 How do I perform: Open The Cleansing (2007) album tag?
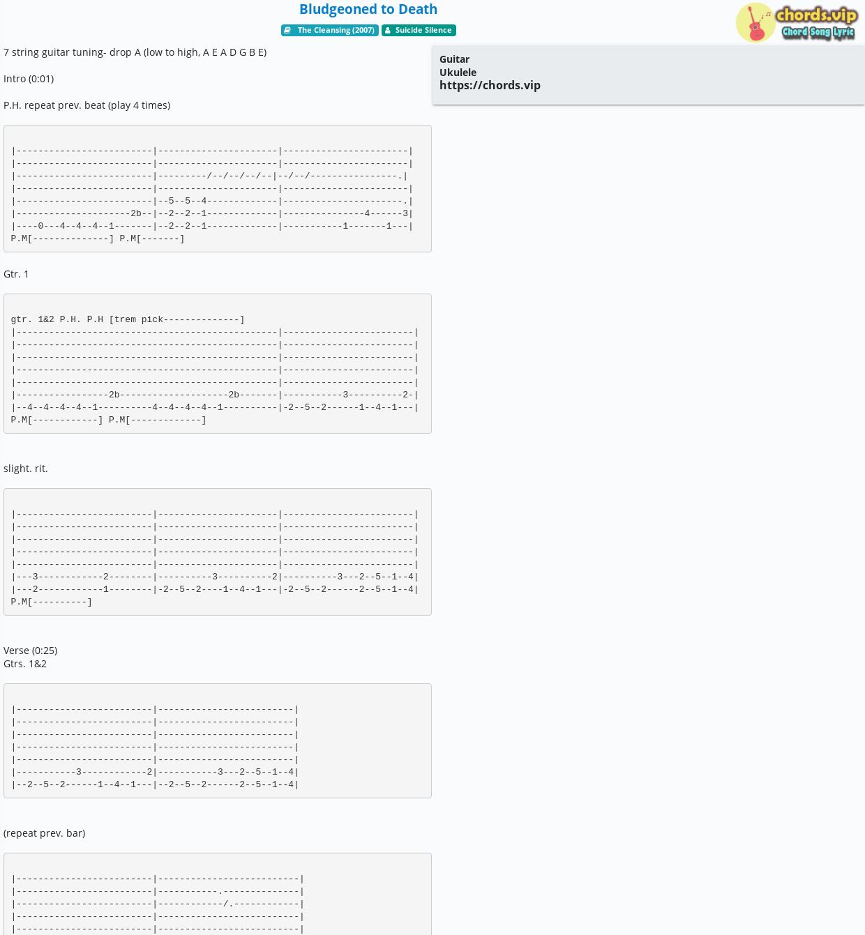pos(330,30)
